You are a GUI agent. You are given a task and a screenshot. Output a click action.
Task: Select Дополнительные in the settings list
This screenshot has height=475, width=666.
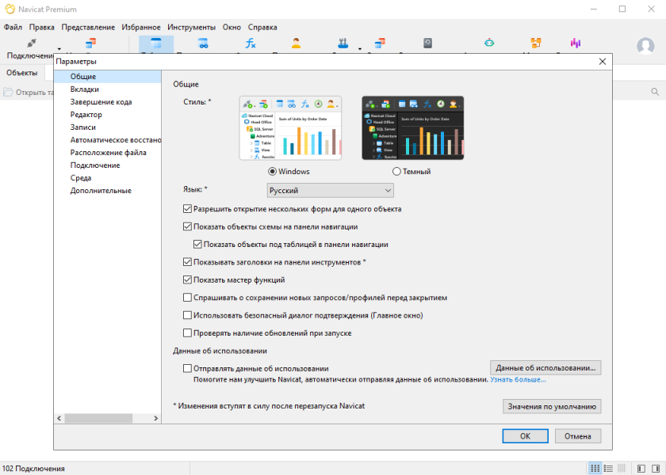[108, 191]
